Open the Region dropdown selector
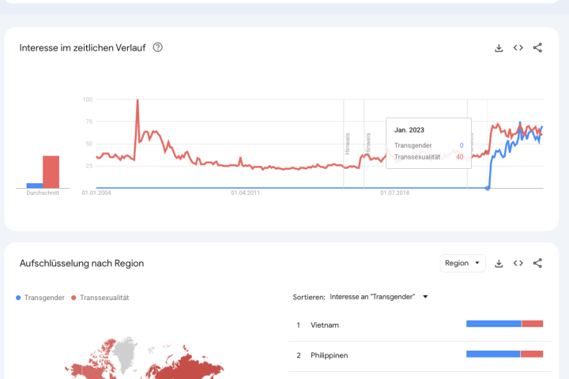The image size is (569, 379). click(x=462, y=263)
